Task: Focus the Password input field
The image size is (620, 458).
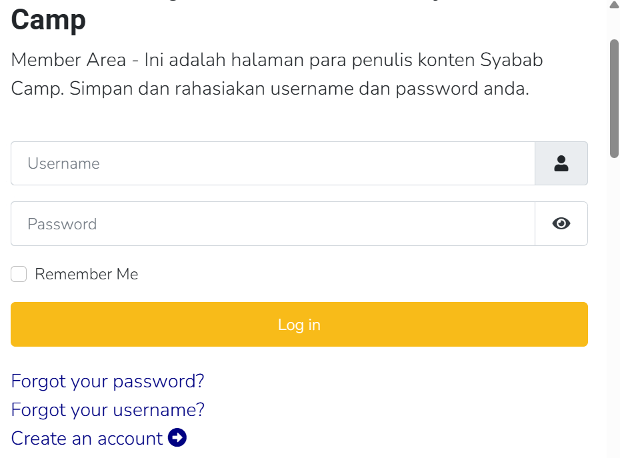Action: click(273, 224)
